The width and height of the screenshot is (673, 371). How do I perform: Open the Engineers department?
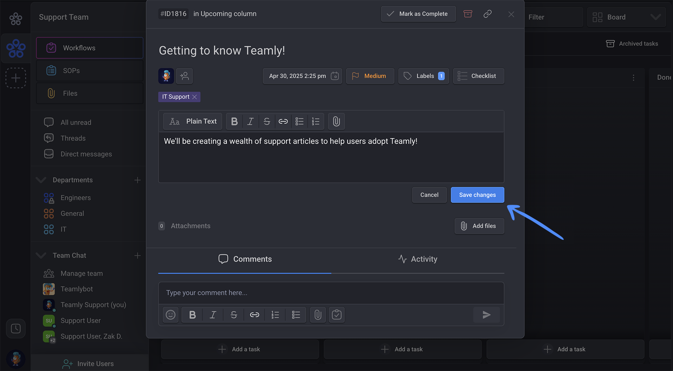tap(75, 198)
